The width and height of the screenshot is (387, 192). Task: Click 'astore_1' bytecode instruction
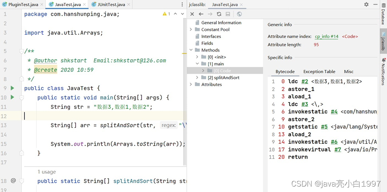click(301, 89)
